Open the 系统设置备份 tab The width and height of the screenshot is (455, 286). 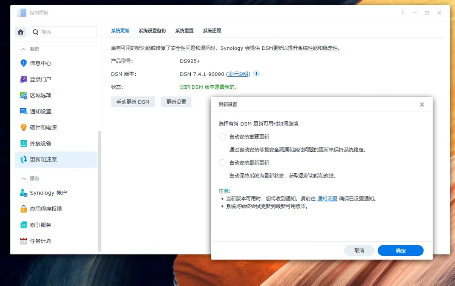pyautogui.click(x=152, y=31)
